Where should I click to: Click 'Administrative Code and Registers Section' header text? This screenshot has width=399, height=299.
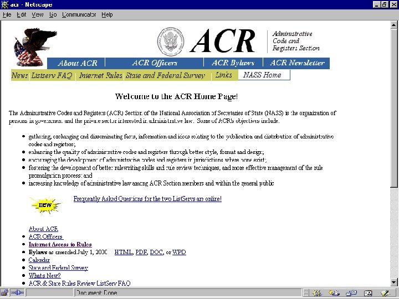tap(296, 41)
